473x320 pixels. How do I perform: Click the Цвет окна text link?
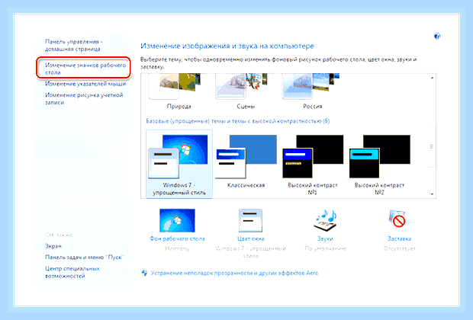(250, 238)
